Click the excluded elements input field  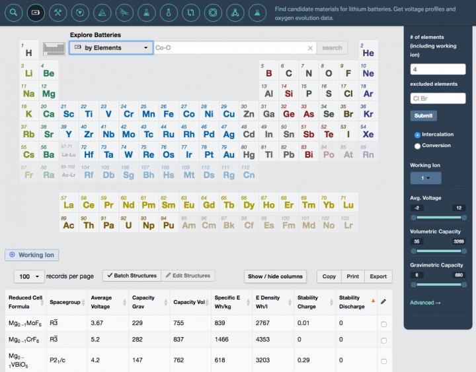tap(438, 98)
